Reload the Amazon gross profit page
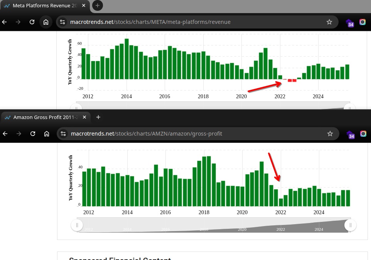This screenshot has width=371, height=260. [x=33, y=134]
